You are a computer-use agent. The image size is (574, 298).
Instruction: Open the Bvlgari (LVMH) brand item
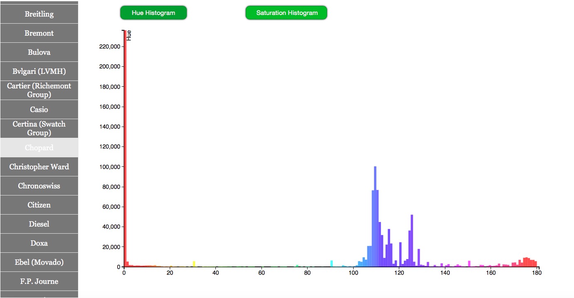(39, 71)
